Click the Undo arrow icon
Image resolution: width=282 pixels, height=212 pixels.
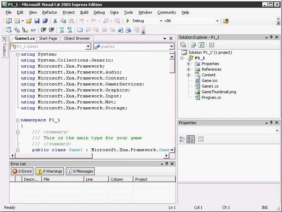(x=82, y=21)
